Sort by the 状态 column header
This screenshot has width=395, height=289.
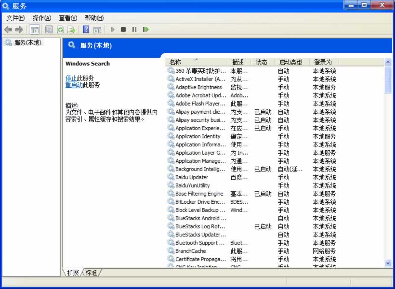(x=263, y=62)
